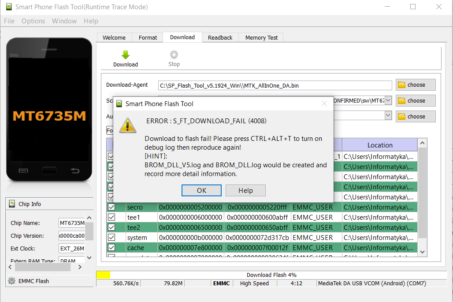453x302 pixels.
Task: Click the phone's back arrow key
Action: pos(75,171)
